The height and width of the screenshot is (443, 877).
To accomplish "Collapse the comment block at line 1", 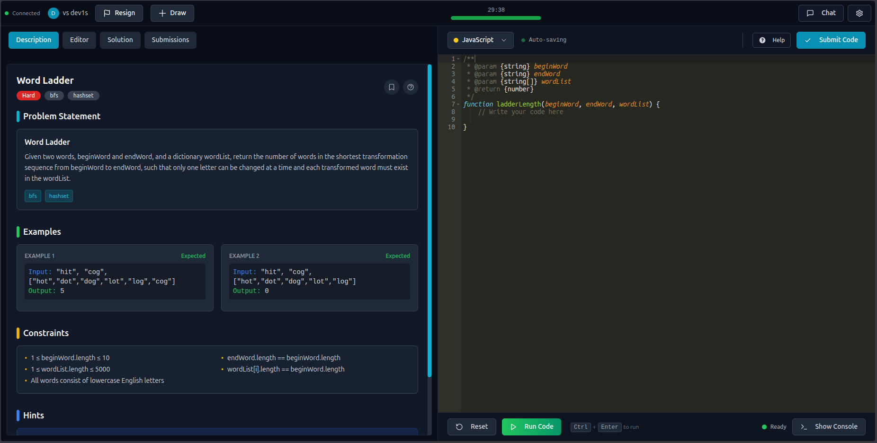I will [x=458, y=59].
